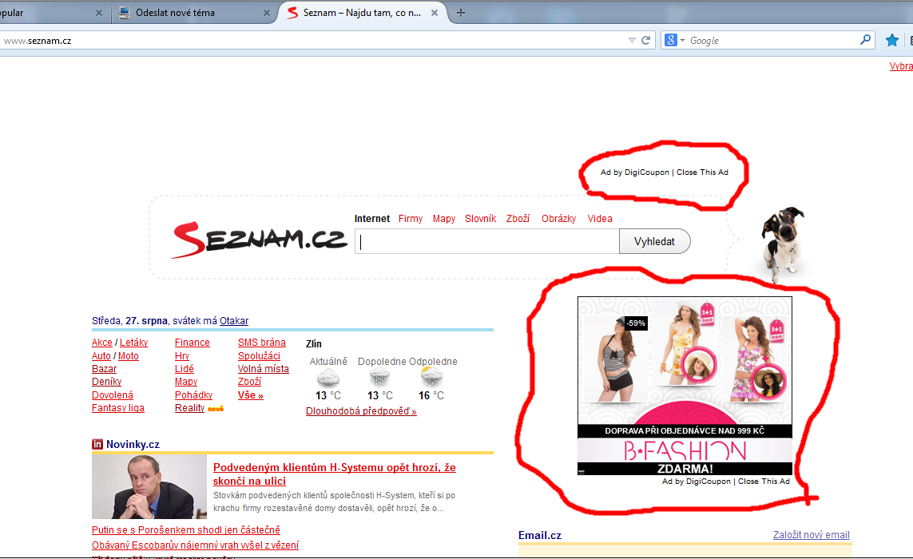Click the Novinky.cz section icon
The height and width of the screenshot is (559, 913).
tap(97, 444)
